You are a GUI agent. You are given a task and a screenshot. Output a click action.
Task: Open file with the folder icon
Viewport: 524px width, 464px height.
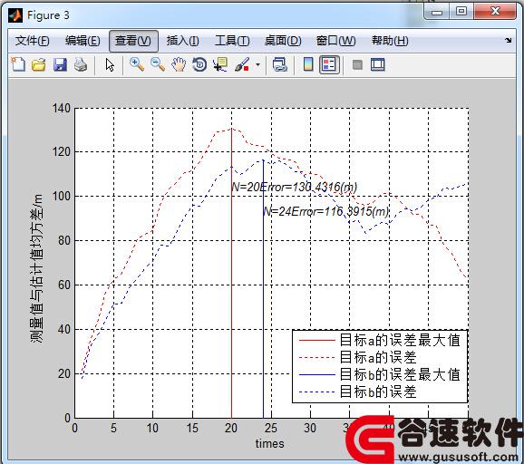39,64
